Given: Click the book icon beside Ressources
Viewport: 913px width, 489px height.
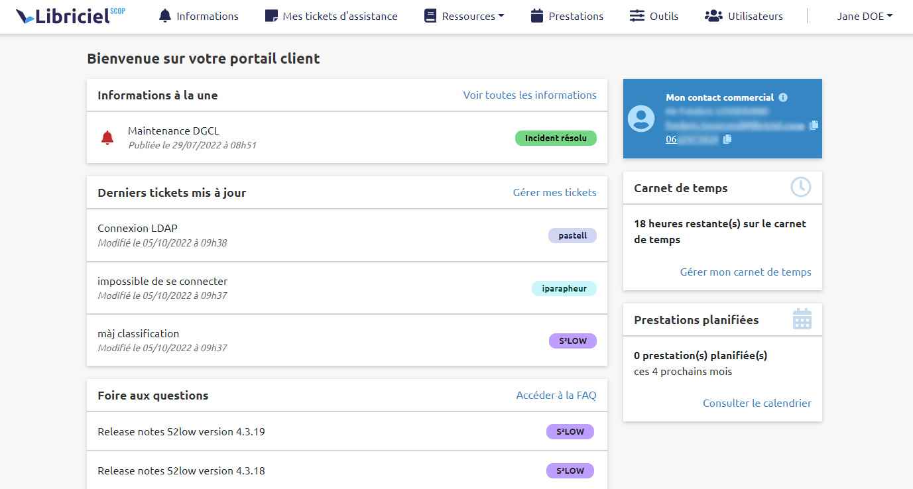Looking at the screenshot, I should point(430,16).
